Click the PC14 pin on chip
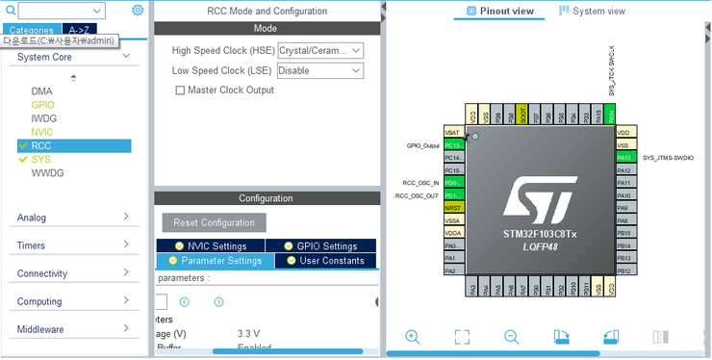This screenshot has height=360, width=712. tap(454, 158)
